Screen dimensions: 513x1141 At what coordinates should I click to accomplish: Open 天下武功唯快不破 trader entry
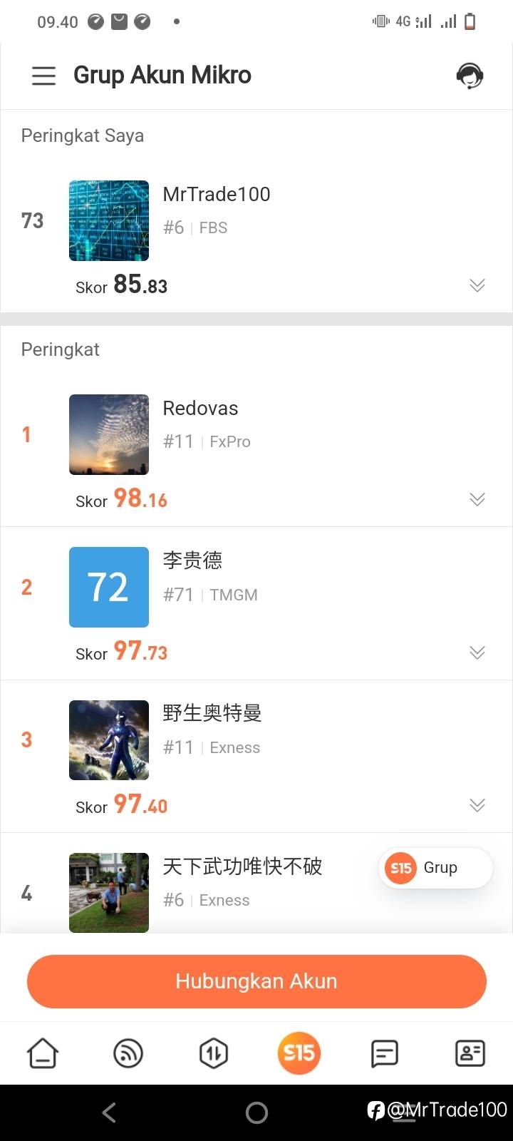tap(242, 866)
